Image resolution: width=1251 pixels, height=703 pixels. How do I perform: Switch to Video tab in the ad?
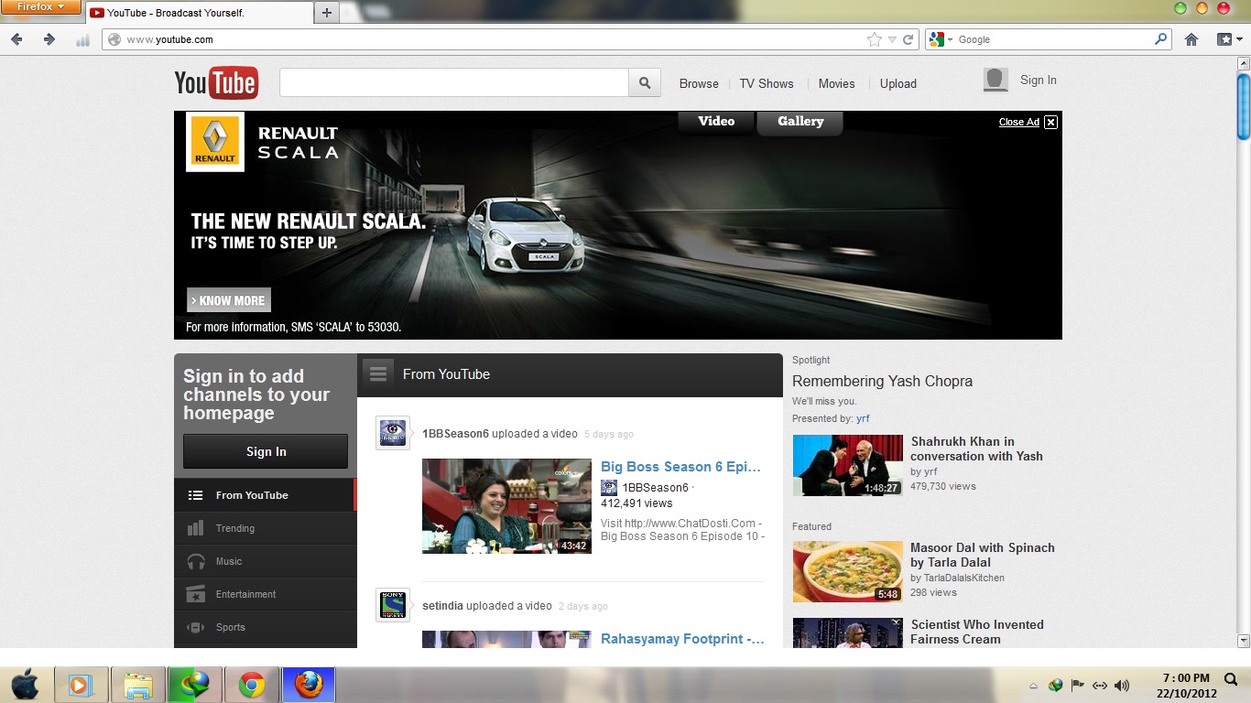click(716, 122)
